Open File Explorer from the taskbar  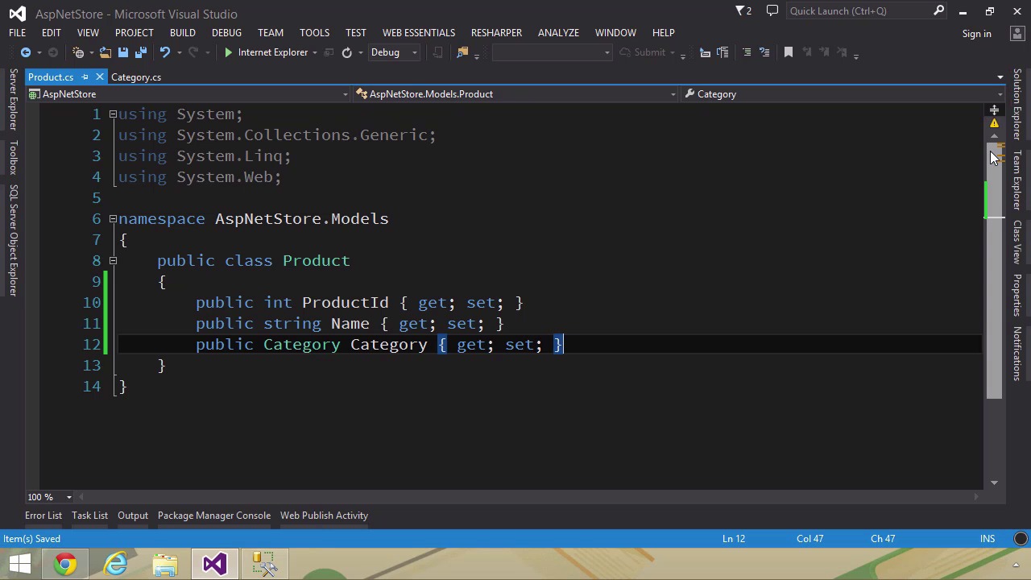[165, 564]
